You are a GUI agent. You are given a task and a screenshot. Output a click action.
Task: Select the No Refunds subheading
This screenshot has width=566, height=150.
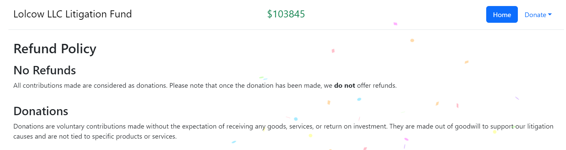click(44, 70)
